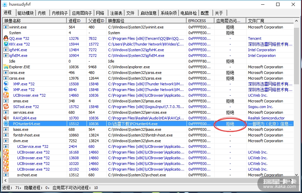Click the path C:\Windows\explorer.exe
302x193 pixels.
(129, 67)
